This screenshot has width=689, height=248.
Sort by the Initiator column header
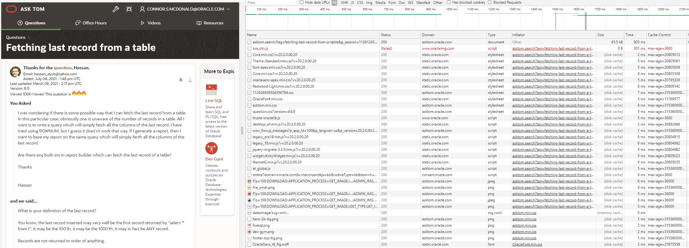(x=553, y=35)
